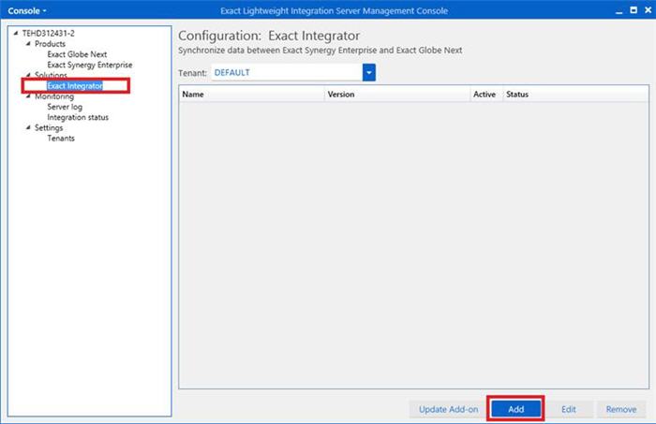Open Exact Synergy Enterprise product
The width and height of the screenshot is (656, 424).
90,65
